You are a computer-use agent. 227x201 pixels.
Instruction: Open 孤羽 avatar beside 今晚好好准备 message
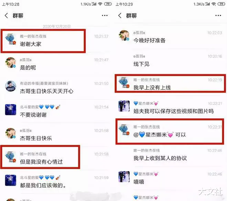pyautogui.click(x=124, y=35)
